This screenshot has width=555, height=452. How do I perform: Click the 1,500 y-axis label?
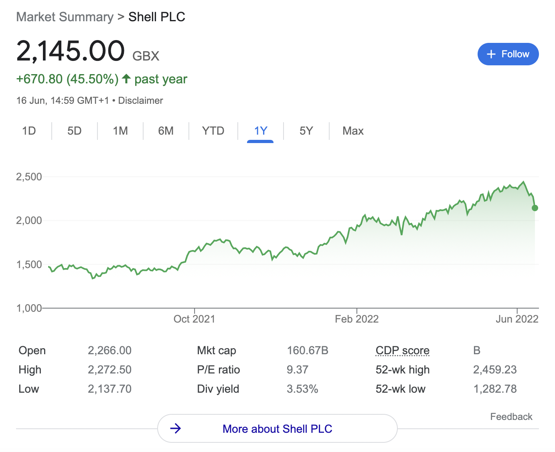pos(29,264)
